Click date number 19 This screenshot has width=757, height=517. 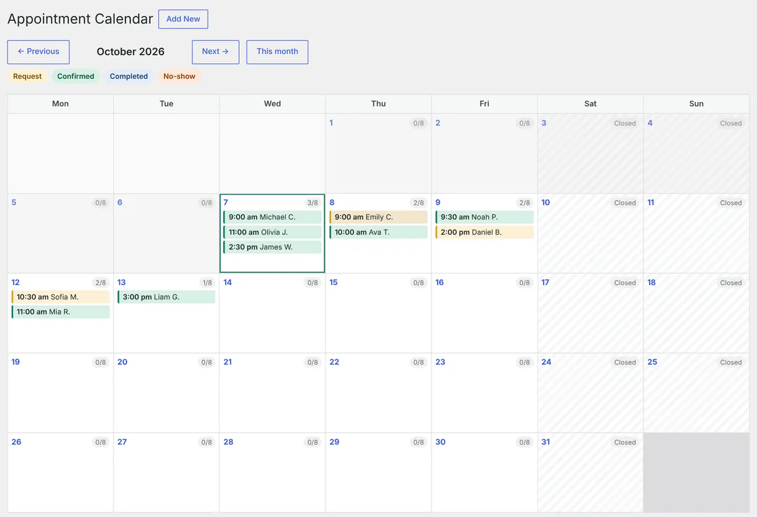16,362
